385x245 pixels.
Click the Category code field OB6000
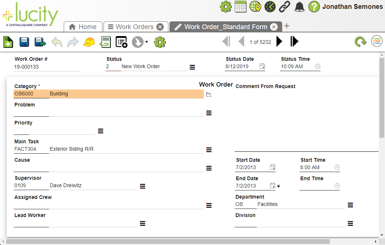point(31,94)
